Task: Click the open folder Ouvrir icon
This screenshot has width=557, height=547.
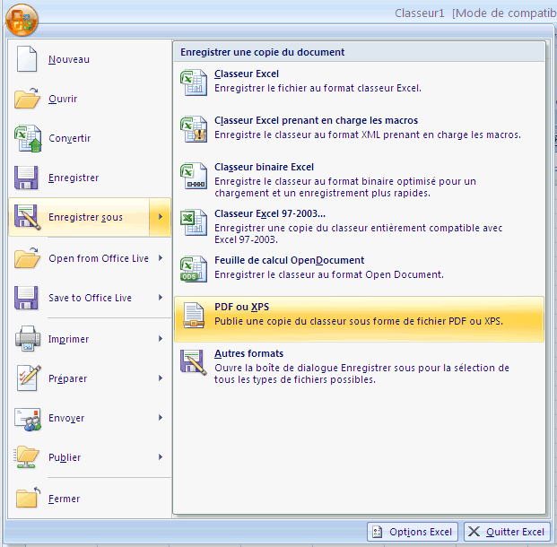Action: (27, 98)
